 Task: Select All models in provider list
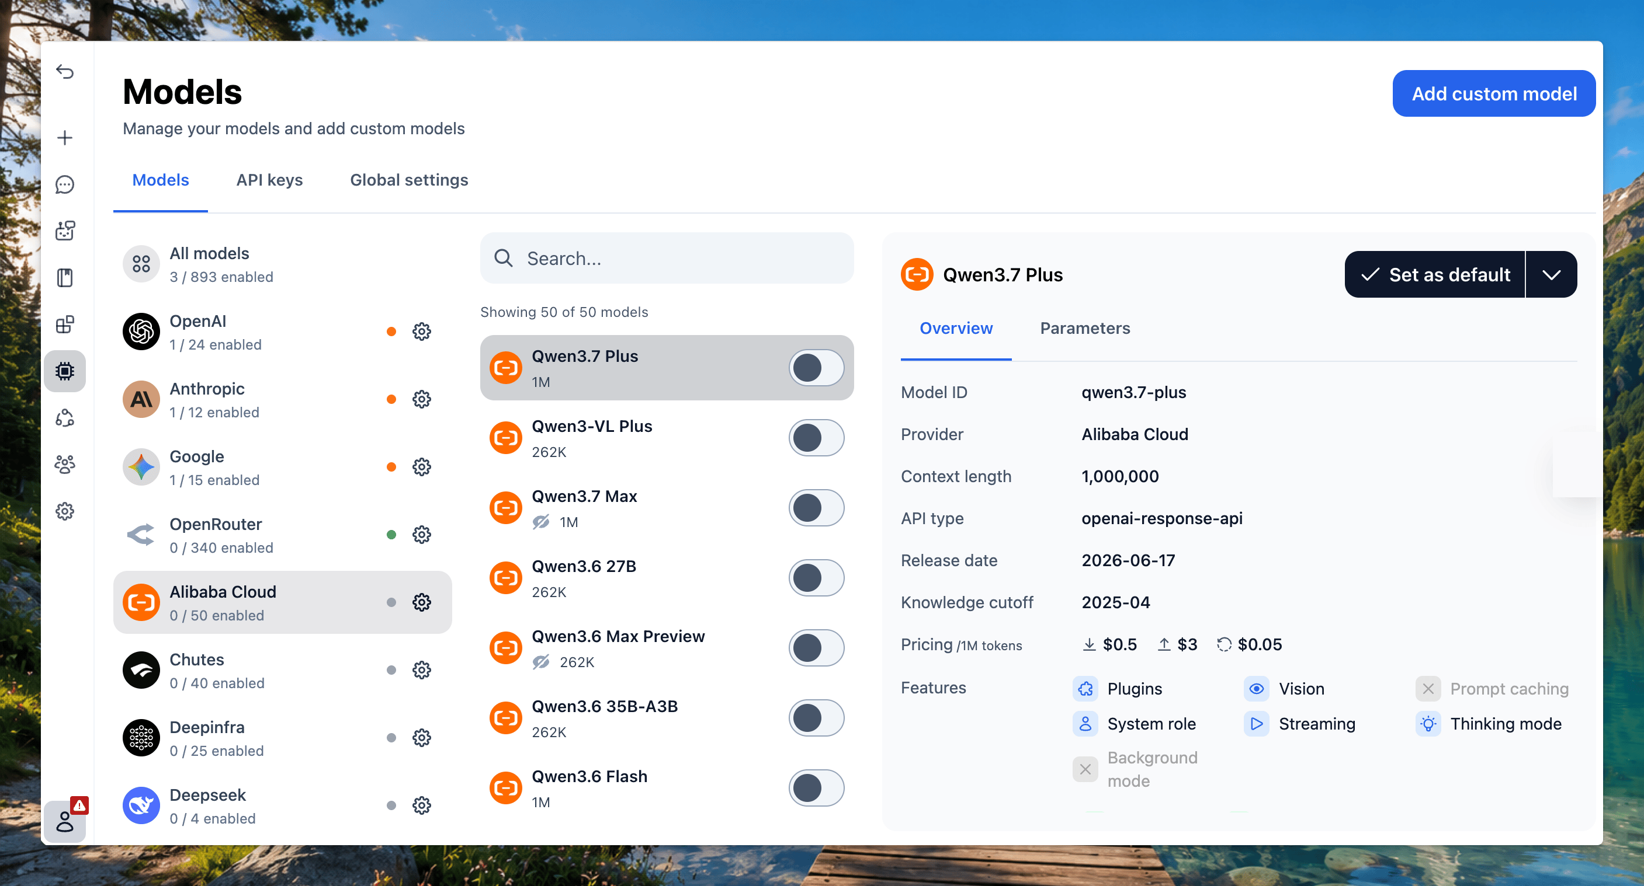tap(282, 264)
